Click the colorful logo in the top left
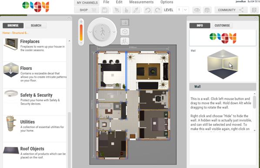The height and width of the screenshot is (168, 260). tap(36, 7)
